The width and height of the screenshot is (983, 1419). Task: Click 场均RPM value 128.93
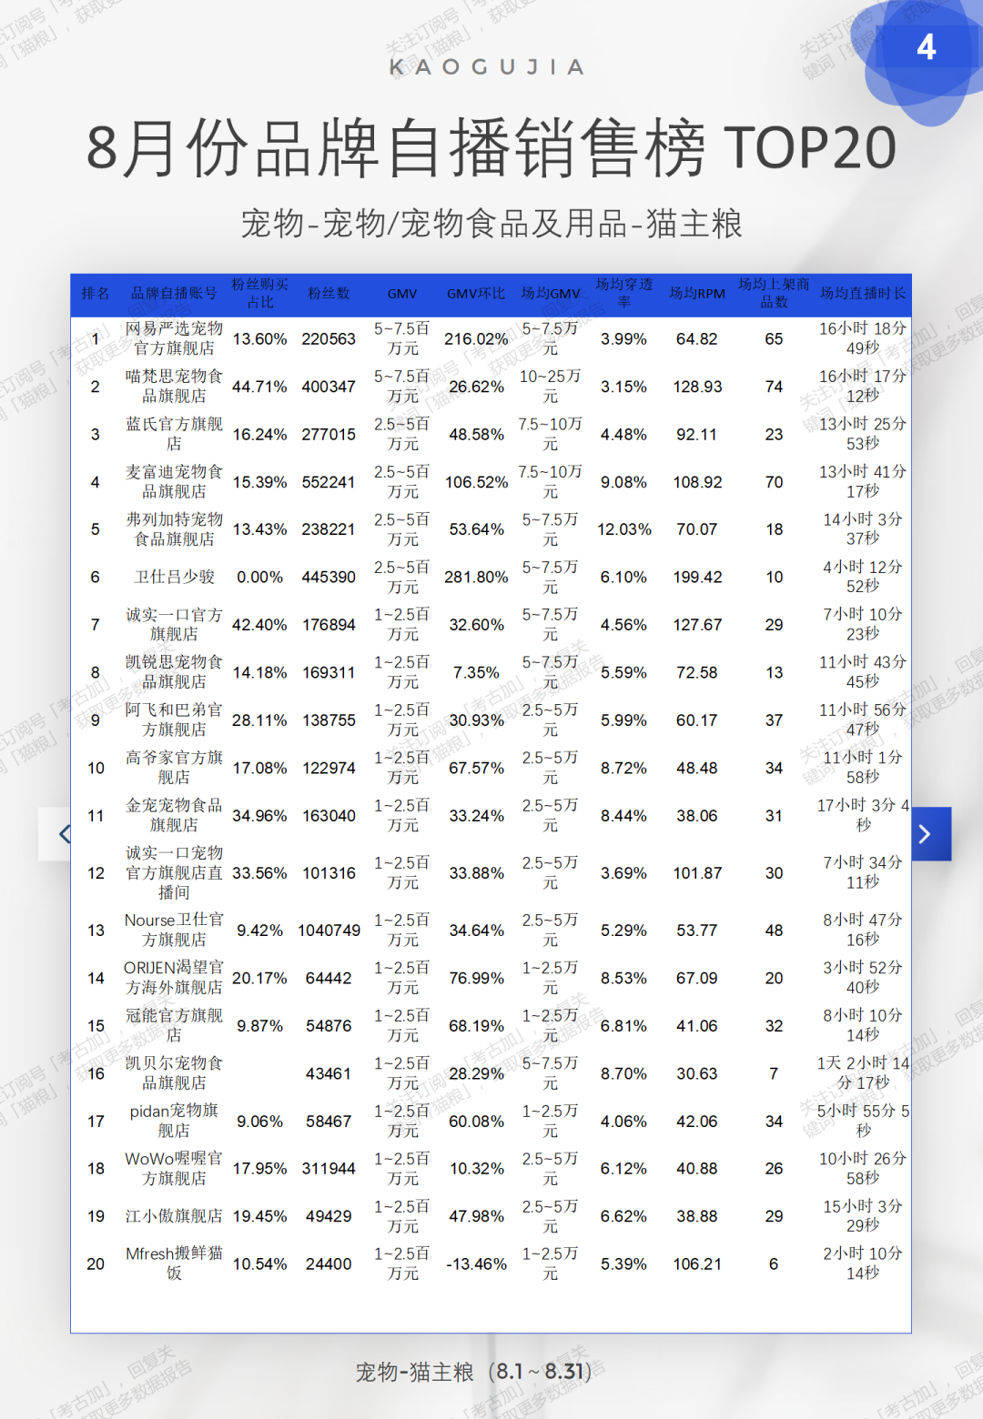click(697, 387)
